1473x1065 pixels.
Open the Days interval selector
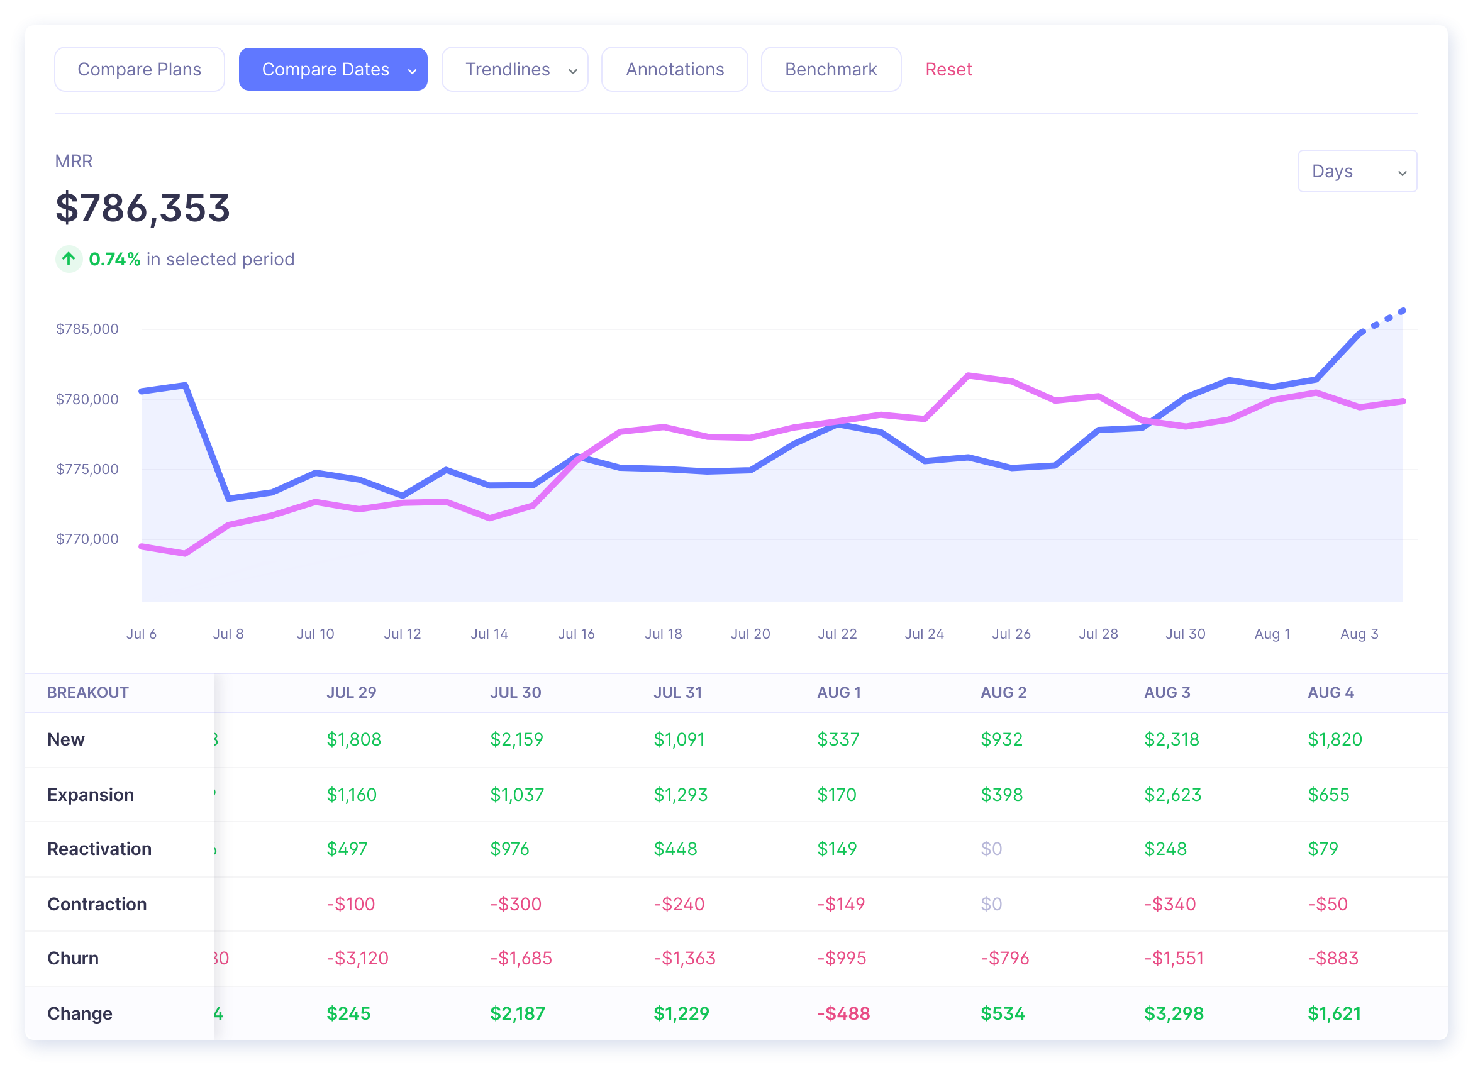click(1357, 171)
